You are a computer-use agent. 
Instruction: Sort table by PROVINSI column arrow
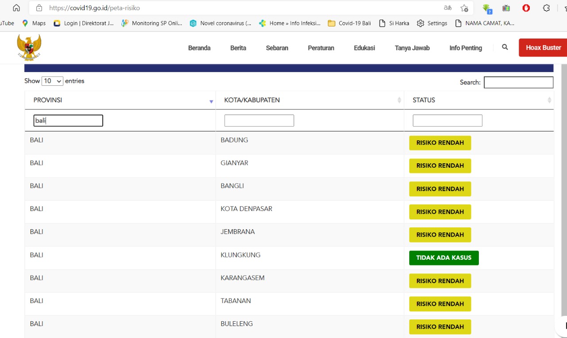tap(211, 101)
